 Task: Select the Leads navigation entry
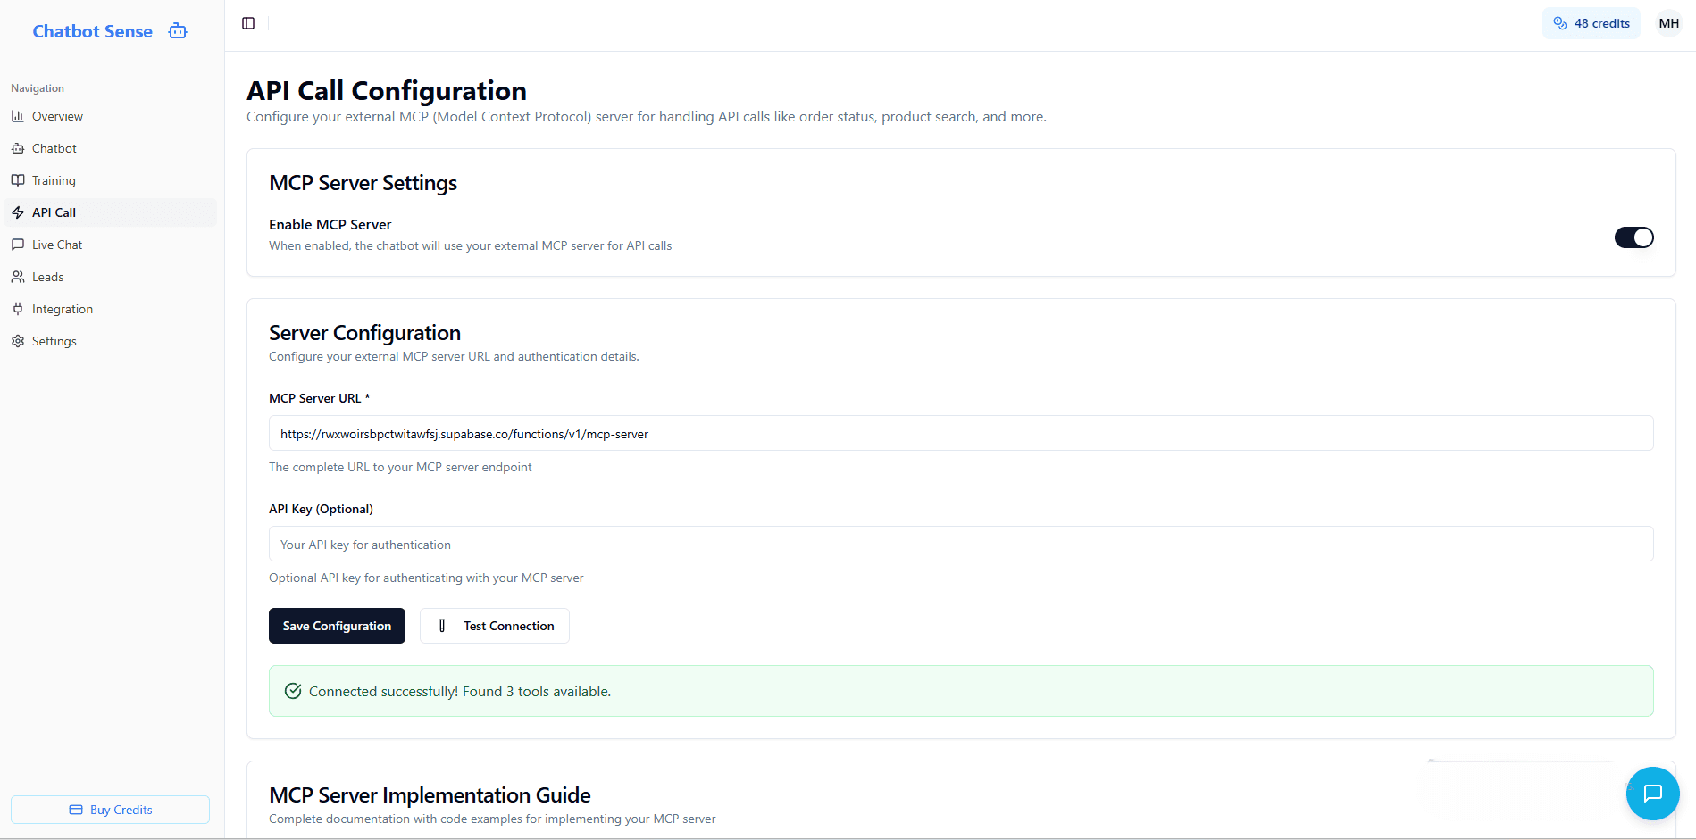[47, 277]
